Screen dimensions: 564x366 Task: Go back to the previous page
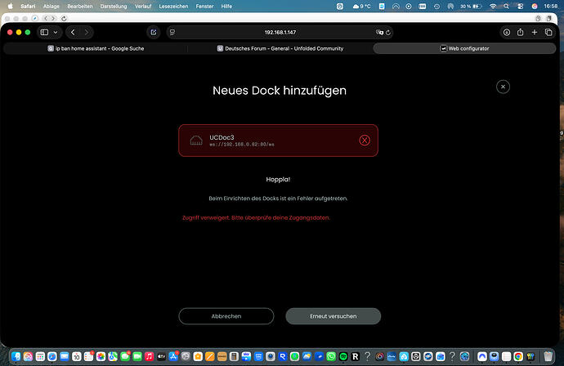tap(73, 32)
